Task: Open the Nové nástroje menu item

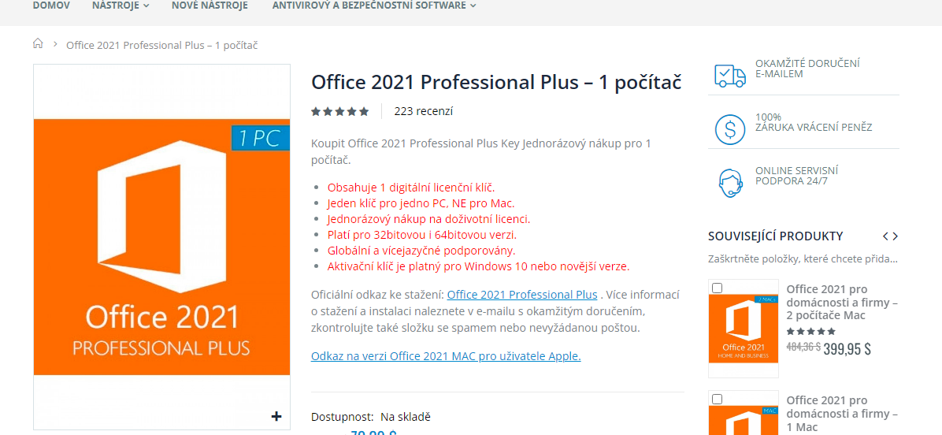Action: (210, 6)
